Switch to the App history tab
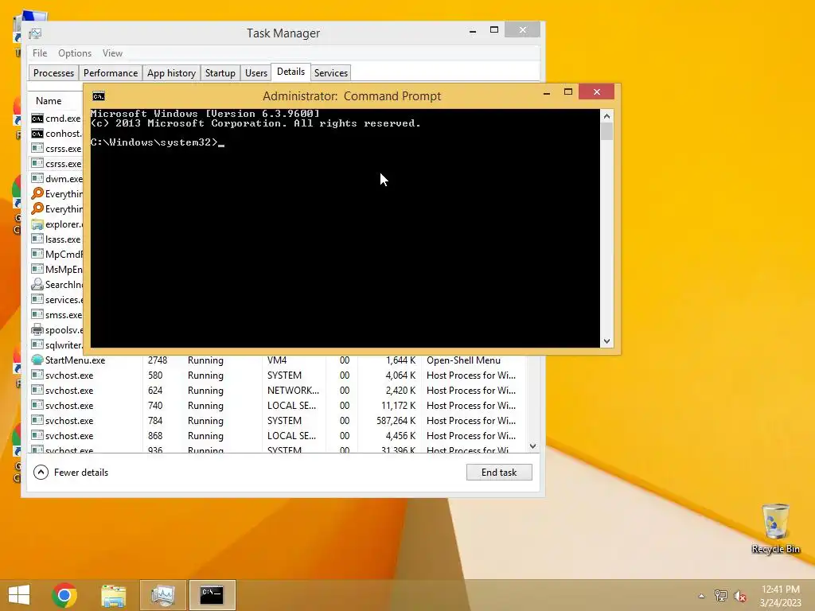 171,72
